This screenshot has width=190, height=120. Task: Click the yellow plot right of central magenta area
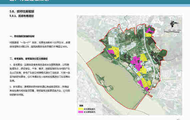(x=144, y=58)
